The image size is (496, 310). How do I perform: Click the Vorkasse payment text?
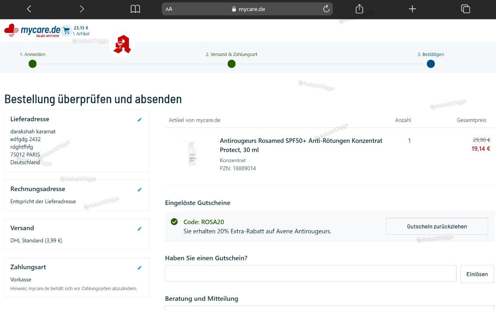tap(21, 279)
